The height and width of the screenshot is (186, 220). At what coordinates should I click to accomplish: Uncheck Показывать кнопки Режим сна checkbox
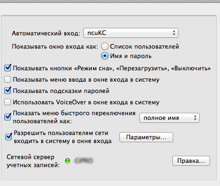point(8,68)
